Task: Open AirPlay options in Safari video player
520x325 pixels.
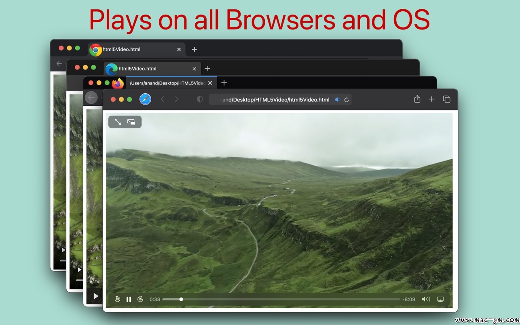Action: pos(441,299)
